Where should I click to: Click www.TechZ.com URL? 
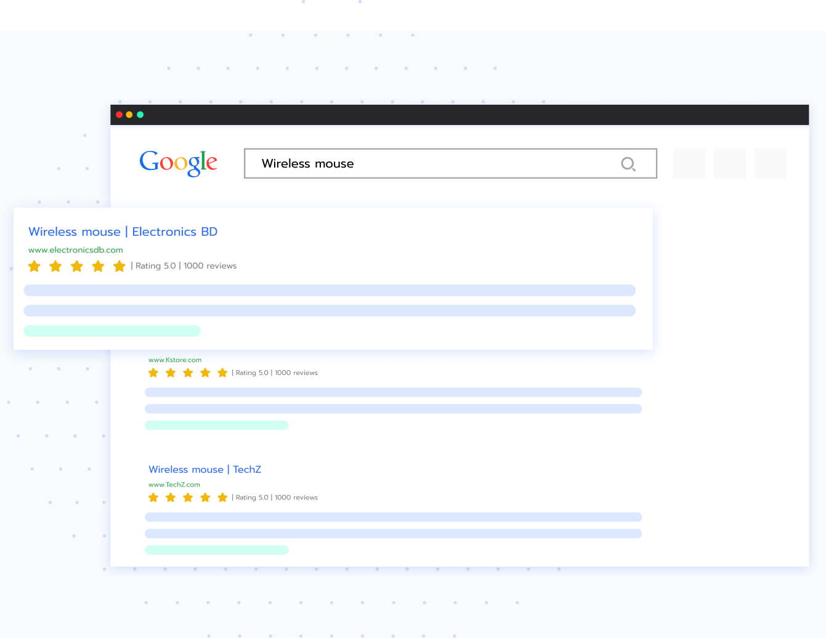click(x=174, y=485)
